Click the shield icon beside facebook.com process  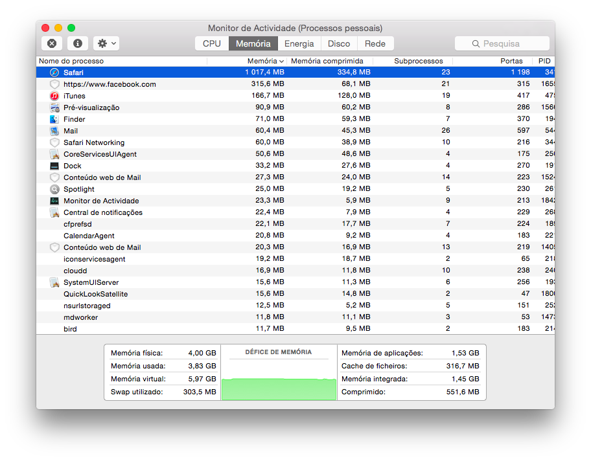[54, 84]
